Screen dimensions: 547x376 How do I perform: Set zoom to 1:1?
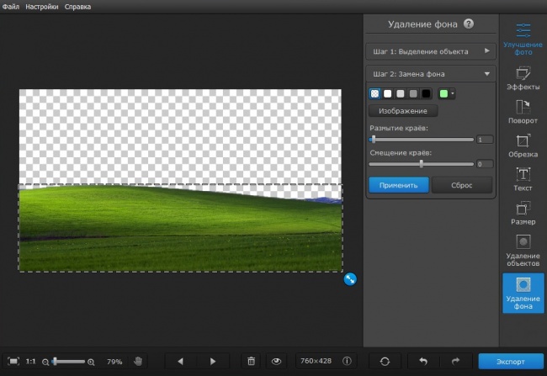(x=30, y=362)
